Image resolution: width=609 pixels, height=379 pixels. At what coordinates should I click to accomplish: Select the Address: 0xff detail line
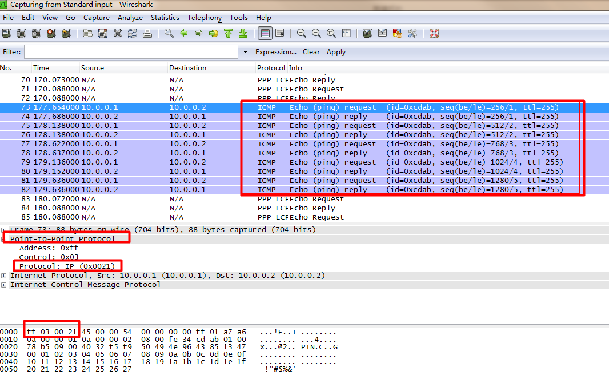tap(49, 248)
